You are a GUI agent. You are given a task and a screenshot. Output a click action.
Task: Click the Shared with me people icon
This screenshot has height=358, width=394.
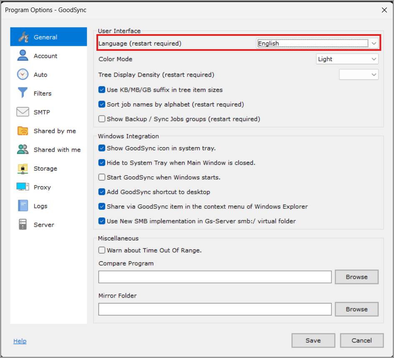[23, 150]
